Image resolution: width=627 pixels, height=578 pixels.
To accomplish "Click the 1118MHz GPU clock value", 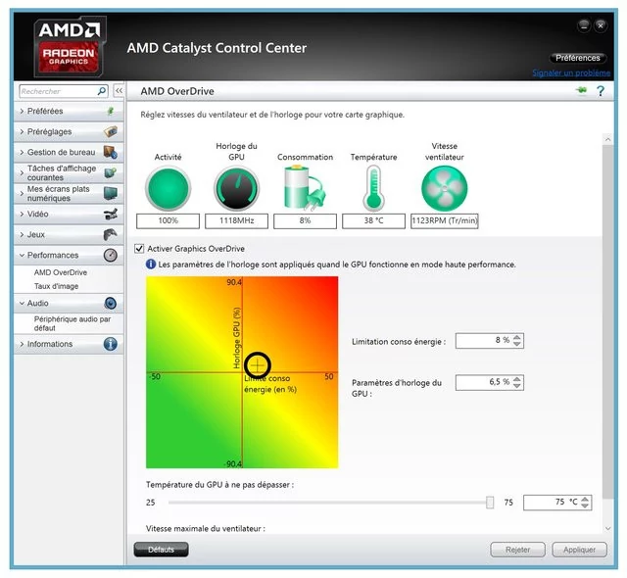I will pyautogui.click(x=237, y=220).
